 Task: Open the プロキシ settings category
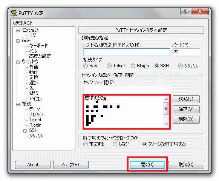(x=36, y=114)
